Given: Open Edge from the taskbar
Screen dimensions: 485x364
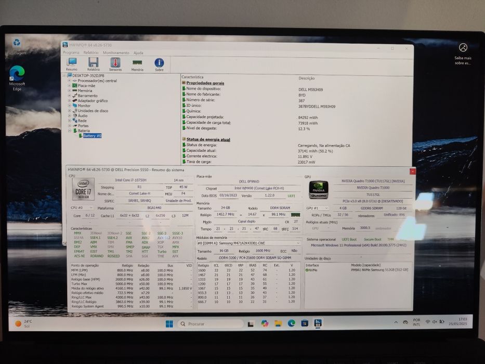Looking at the screenshot, I should point(292,323).
